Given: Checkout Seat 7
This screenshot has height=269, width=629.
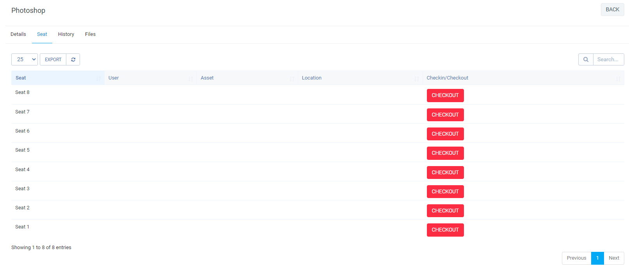Looking at the screenshot, I should tap(445, 115).
